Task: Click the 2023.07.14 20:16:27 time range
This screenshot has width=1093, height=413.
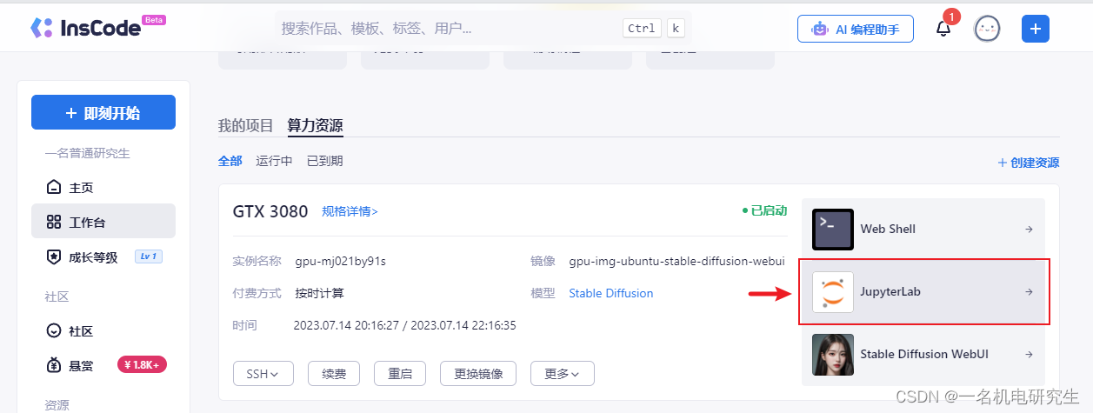Action: [405, 325]
